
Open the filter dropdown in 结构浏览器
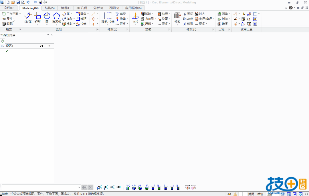(52, 46)
